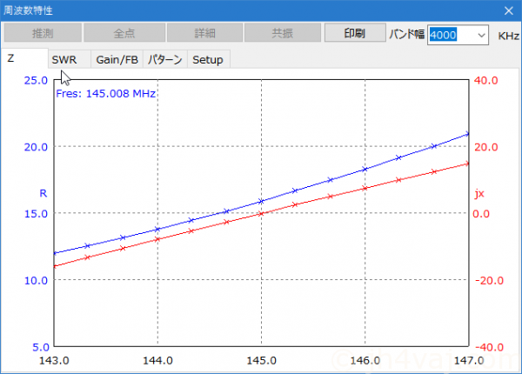Open the Gain/FB tab
Viewport: 522px width, 374px height.
click(x=116, y=59)
